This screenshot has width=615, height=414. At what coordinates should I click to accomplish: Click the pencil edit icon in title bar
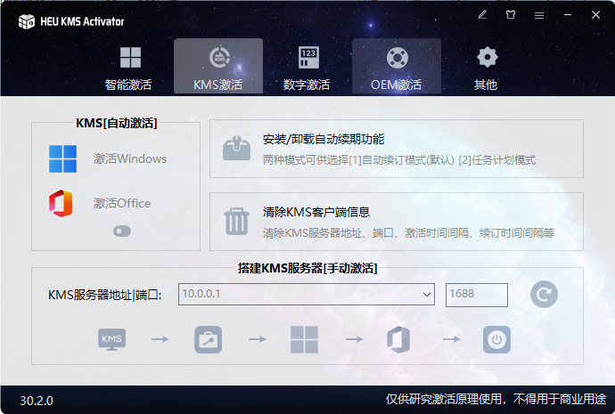(482, 15)
